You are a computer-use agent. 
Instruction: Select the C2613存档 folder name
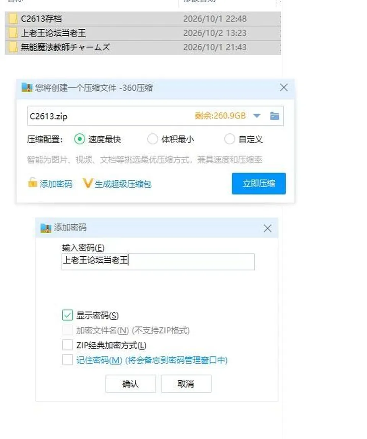coord(41,19)
